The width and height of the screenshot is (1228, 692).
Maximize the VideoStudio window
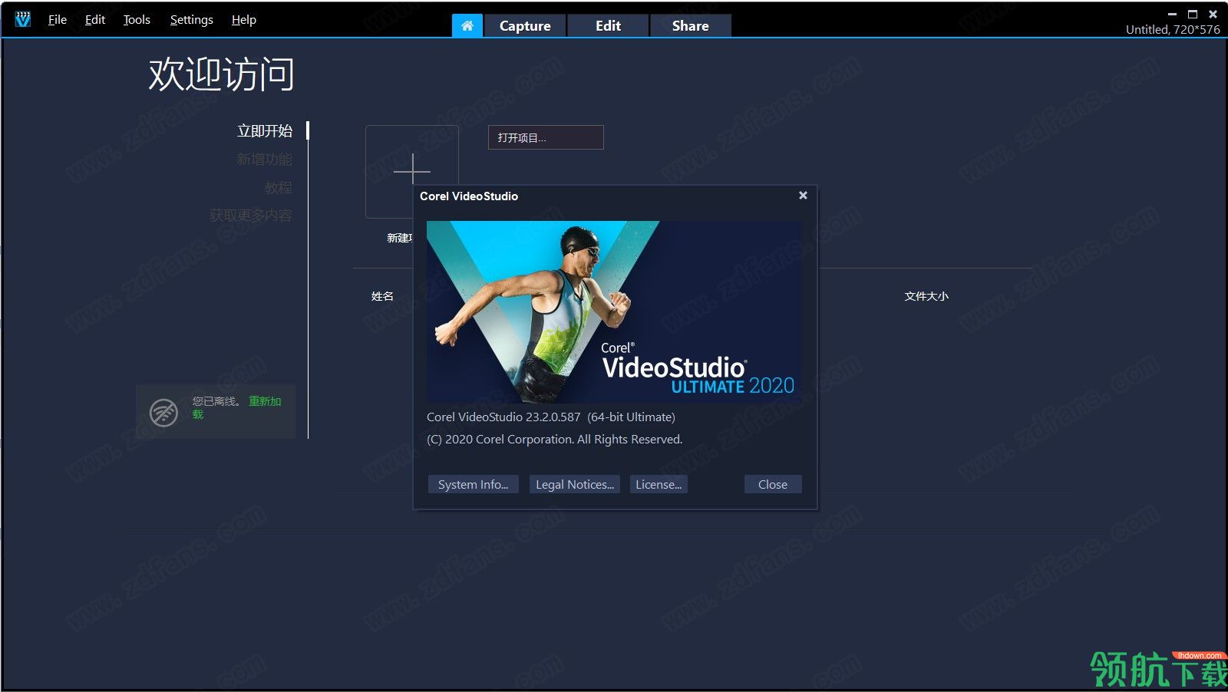(1193, 14)
